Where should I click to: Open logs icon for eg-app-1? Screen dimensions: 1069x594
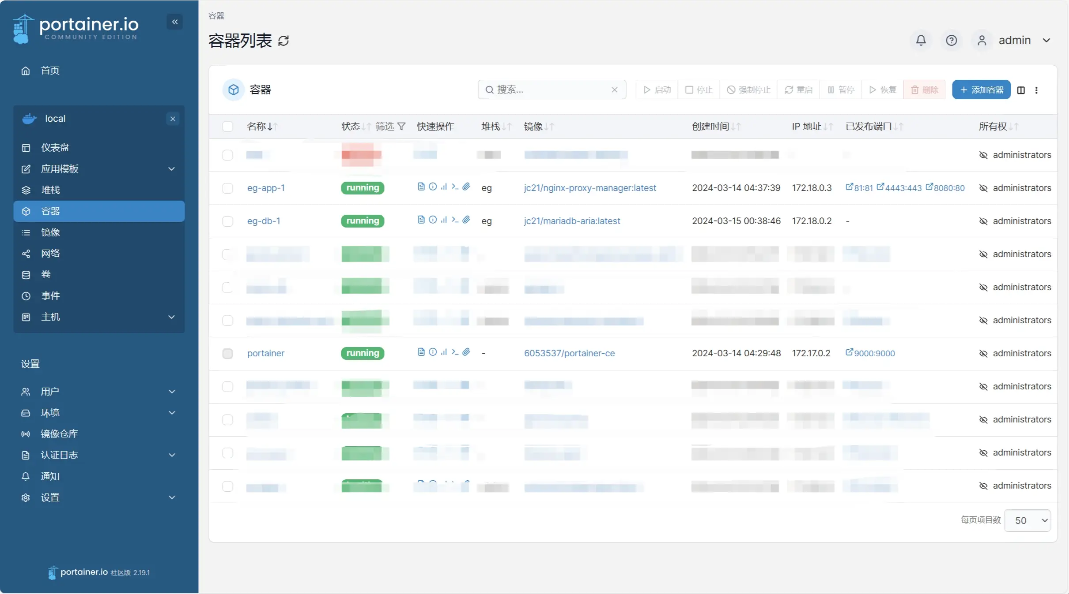tap(421, 187)
